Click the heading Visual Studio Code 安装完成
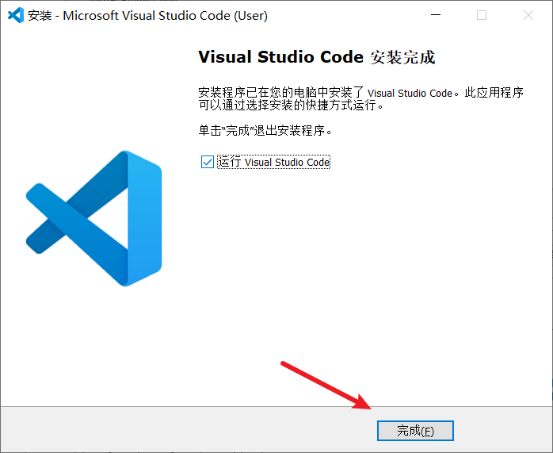Viewport: 553px width, 453px height. (317, 57)
